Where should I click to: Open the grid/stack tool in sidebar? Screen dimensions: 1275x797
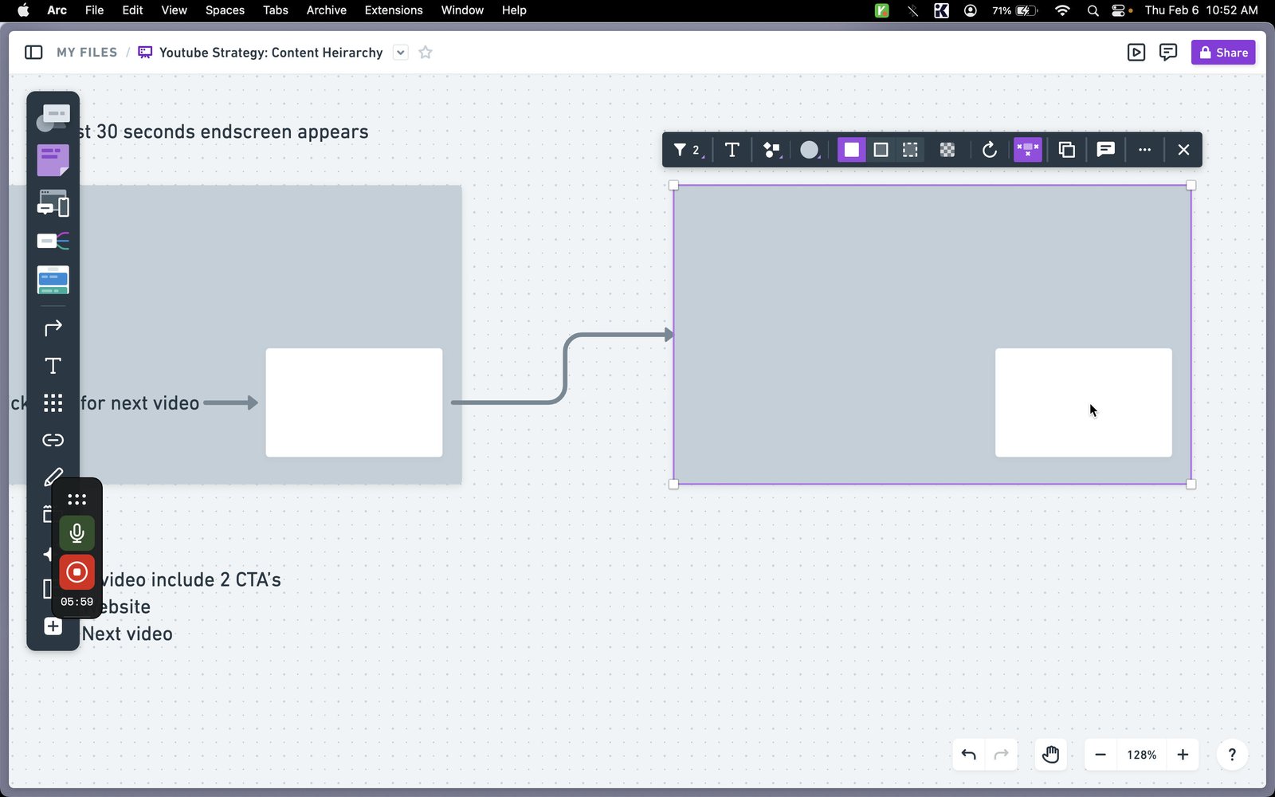point(53,402)
